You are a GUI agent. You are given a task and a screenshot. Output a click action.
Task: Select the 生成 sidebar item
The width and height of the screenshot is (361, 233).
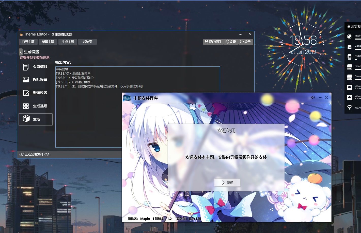click(x=36, y=119)
